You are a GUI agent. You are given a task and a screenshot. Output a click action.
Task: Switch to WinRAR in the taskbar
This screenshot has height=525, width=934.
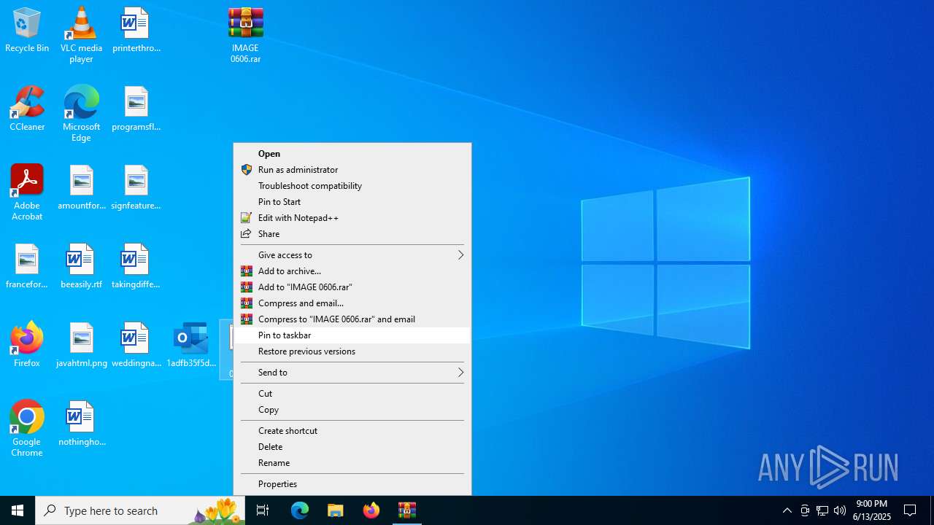407,510
